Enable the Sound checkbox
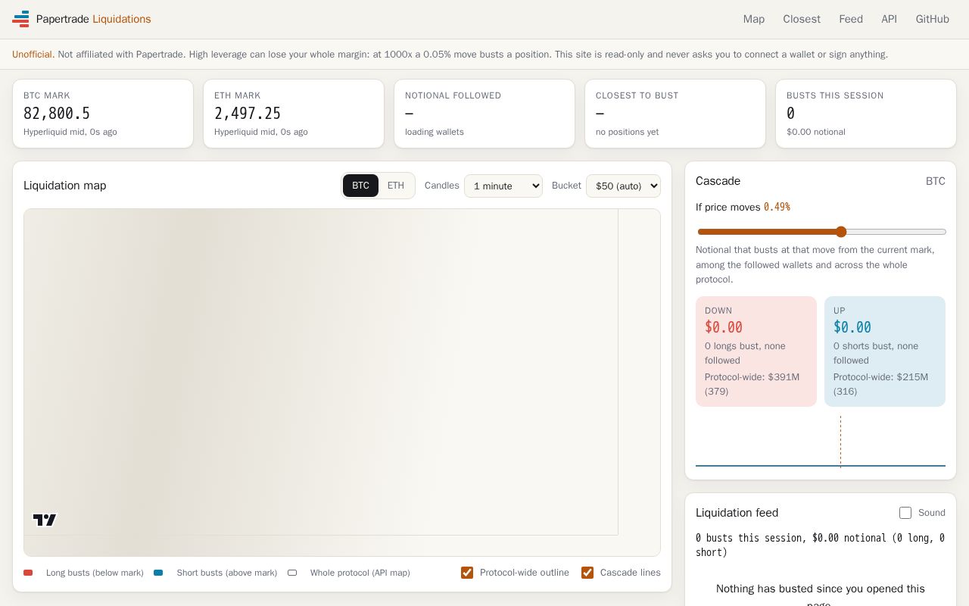Screen dimensions: 969x606 (905, 513)
